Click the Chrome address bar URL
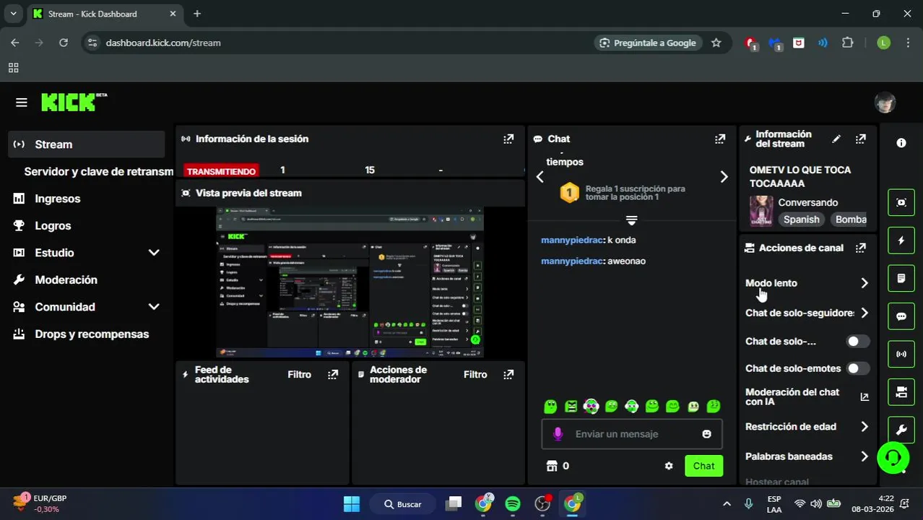Screen dimensions: 923x520 (x=163, y=43)
